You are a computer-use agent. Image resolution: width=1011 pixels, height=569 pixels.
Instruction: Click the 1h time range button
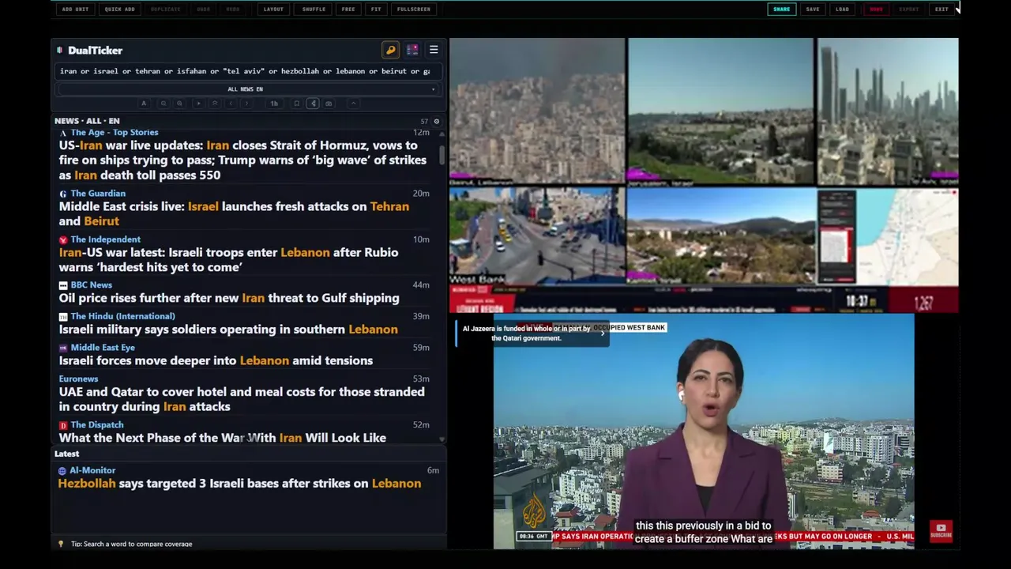(274, 104)
